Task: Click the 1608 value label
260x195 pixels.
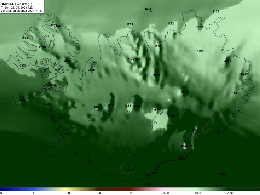Action: pos(57,85)
